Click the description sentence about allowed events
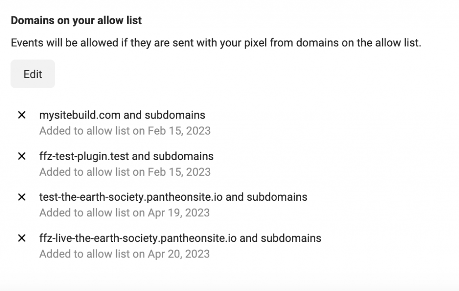 point(216,43)
